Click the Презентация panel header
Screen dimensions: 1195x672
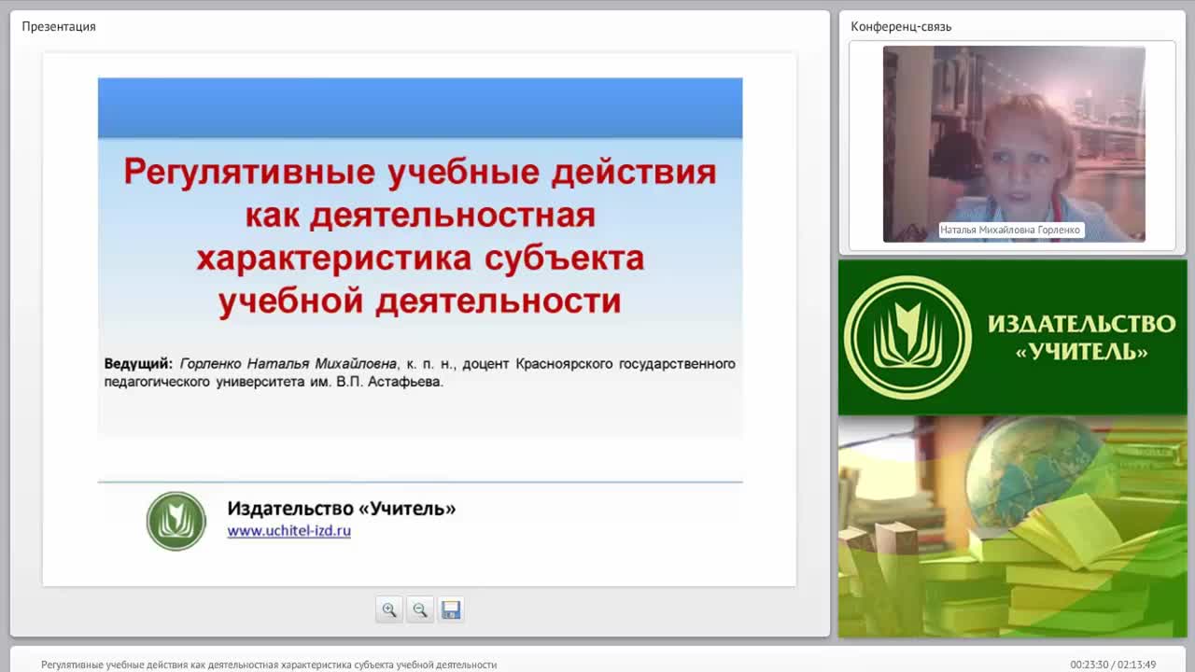60,27
